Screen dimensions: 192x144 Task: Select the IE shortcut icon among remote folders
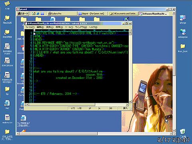pos(52,19)
